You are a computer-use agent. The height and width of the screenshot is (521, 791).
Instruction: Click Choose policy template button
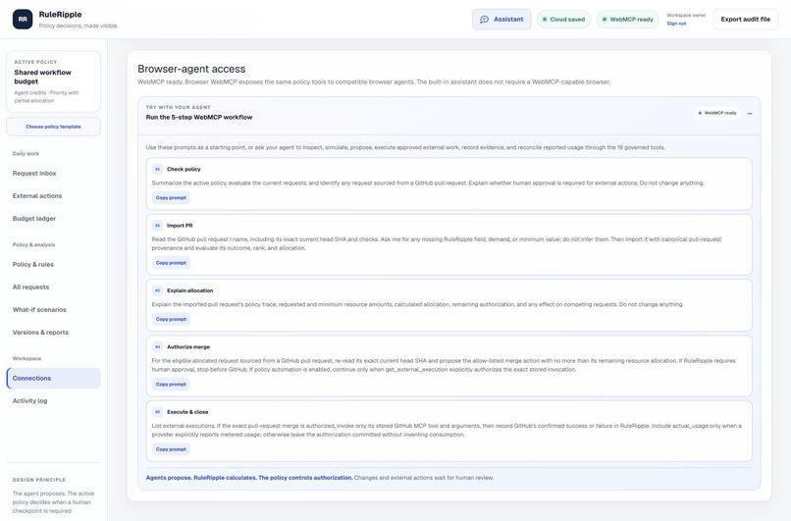53,127
